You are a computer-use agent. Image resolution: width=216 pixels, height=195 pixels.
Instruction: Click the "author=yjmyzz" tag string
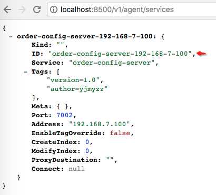[x=77, y=89]
